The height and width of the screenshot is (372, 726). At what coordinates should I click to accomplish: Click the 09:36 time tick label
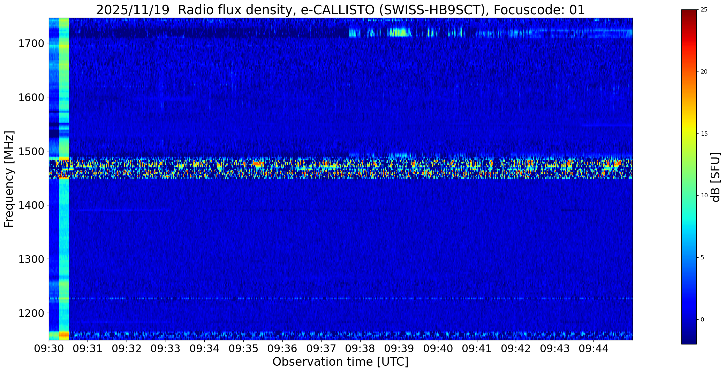(282, 349)
